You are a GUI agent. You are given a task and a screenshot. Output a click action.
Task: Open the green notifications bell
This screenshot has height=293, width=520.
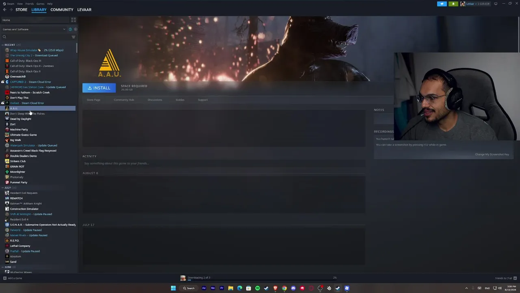453,4
